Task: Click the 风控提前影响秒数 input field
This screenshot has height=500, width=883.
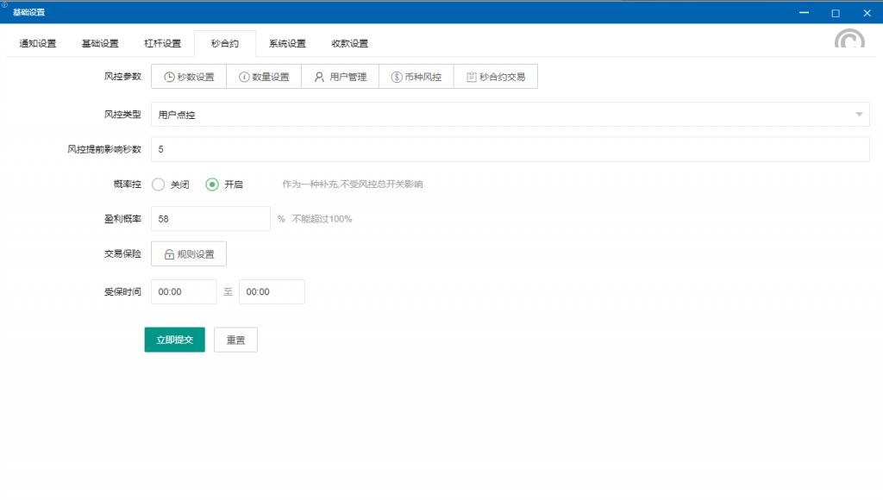Action: tap(509, 149)
